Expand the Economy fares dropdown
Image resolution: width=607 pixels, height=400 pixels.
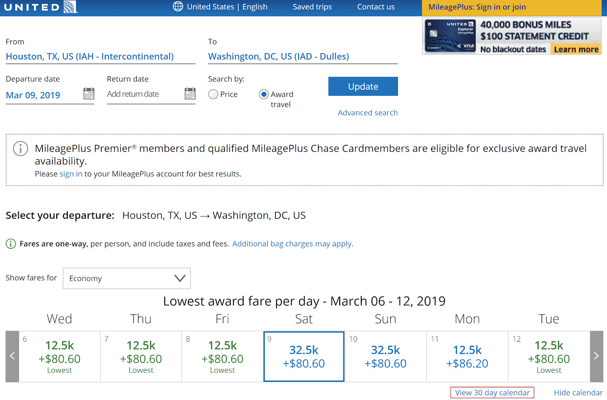[127, 278]
